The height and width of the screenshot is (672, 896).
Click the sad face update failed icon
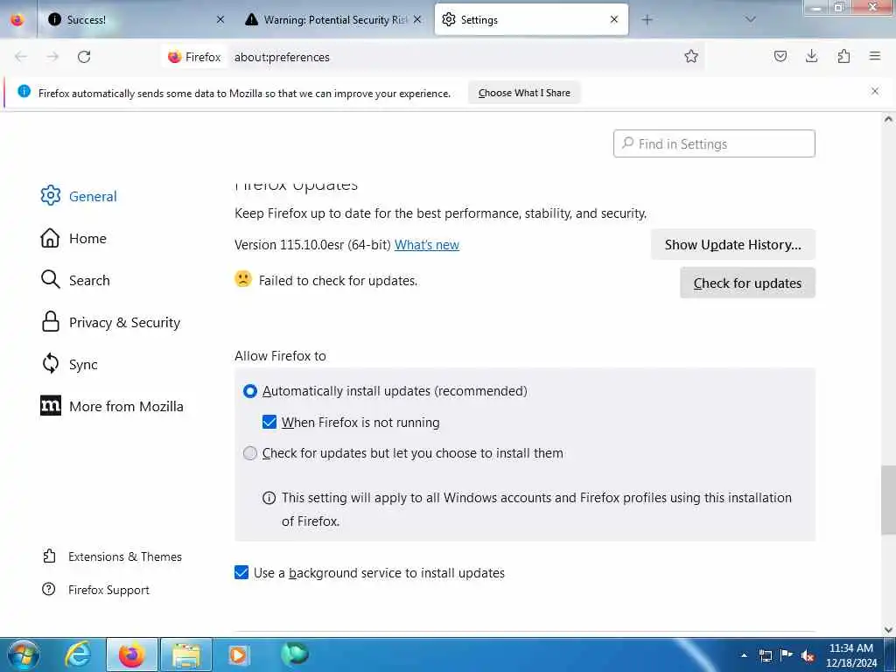pyautogui.click(x=243, y=279)
